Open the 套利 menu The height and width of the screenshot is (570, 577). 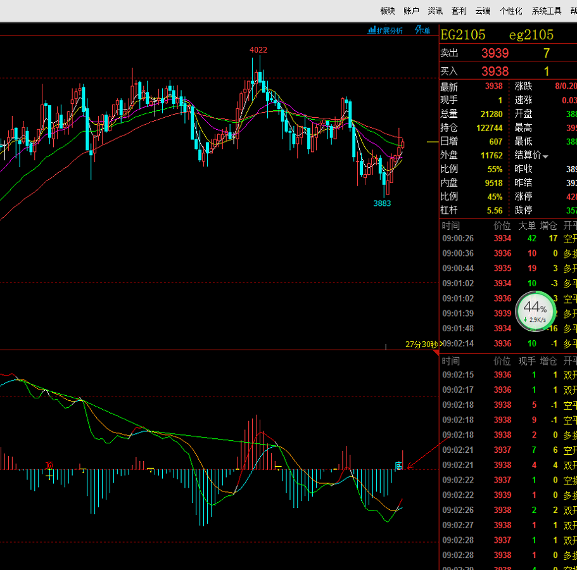(459, 11)
